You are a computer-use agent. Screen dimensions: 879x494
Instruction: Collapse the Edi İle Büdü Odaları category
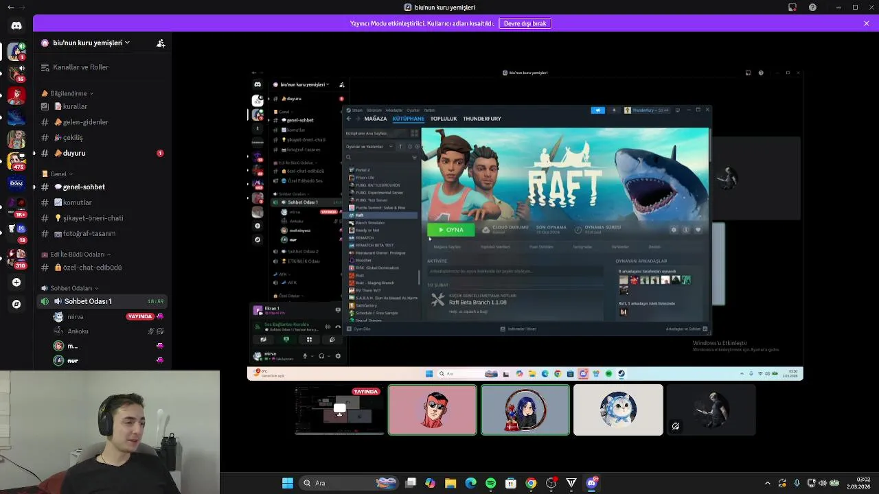73,255
